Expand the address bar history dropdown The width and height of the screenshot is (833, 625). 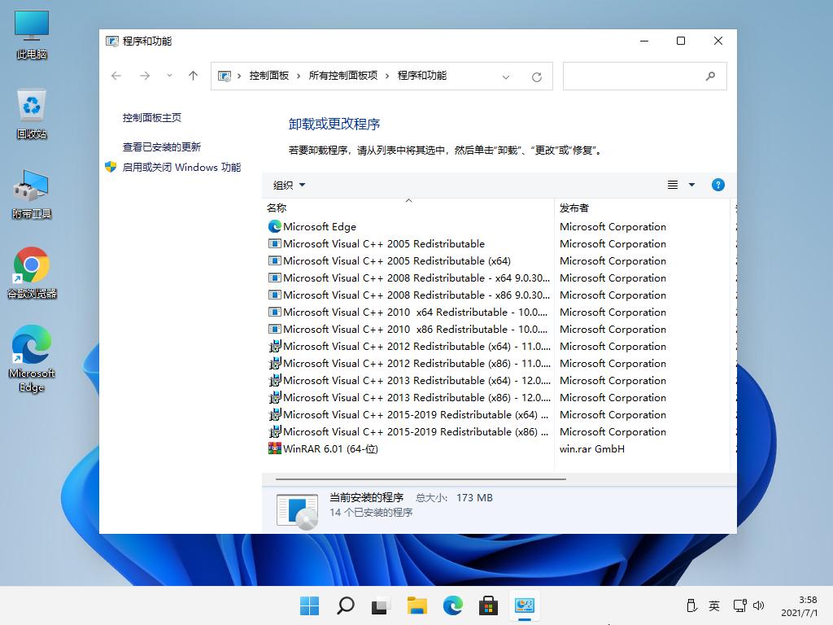point(506,77)
